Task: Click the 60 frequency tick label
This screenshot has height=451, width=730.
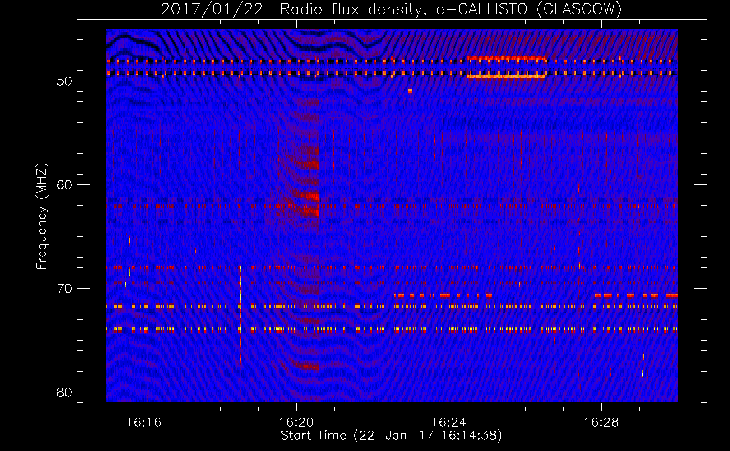Action: point(65,185)
